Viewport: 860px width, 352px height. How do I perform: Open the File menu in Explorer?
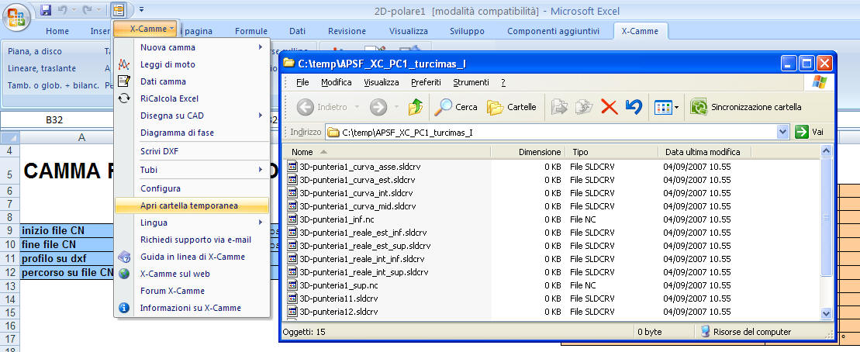302,82
